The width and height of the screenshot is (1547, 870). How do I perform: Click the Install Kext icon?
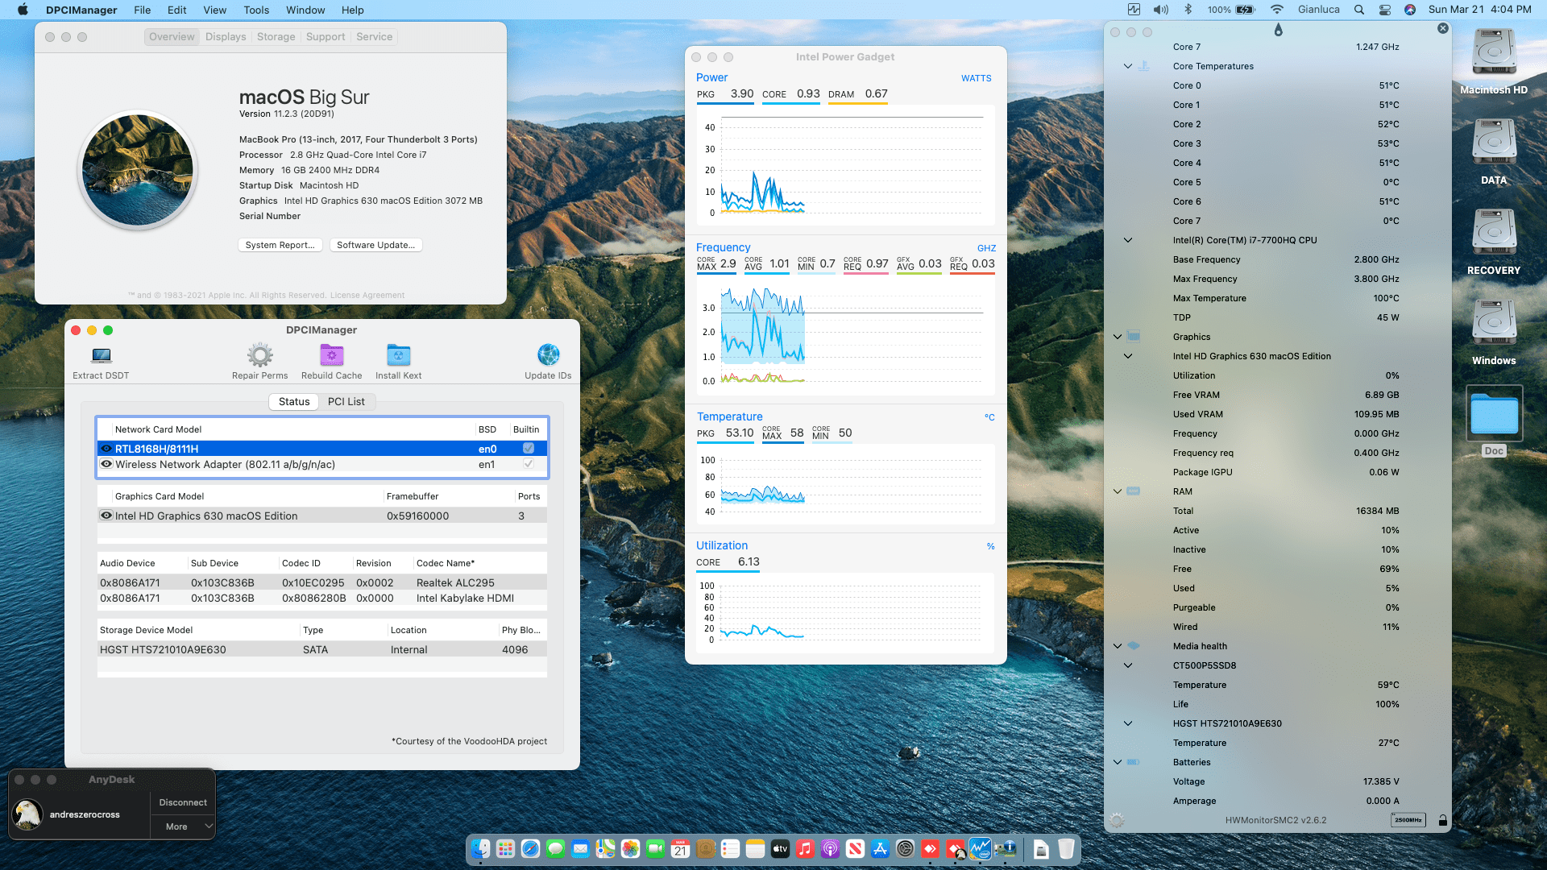pyautogui.click(x=398, y=355)
